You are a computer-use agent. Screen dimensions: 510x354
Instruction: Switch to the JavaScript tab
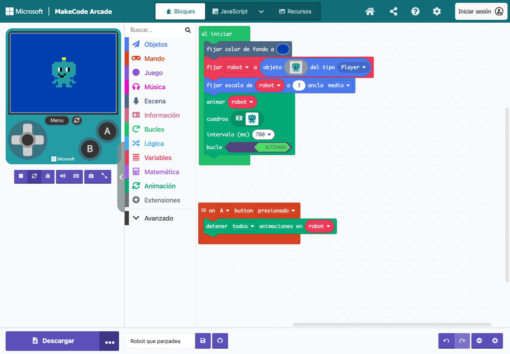(x=230, y=11)
